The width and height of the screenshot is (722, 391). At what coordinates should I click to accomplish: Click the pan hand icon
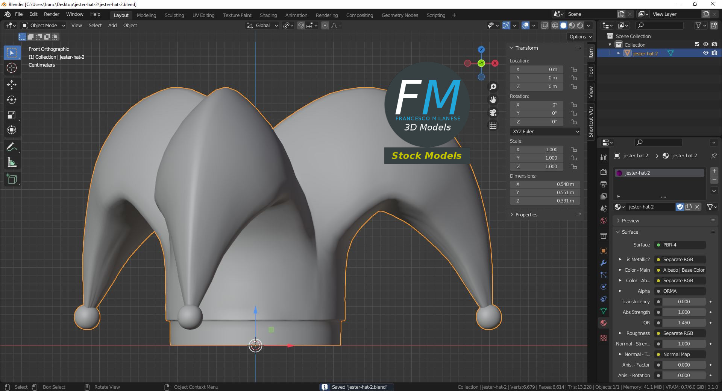[493, 100]
